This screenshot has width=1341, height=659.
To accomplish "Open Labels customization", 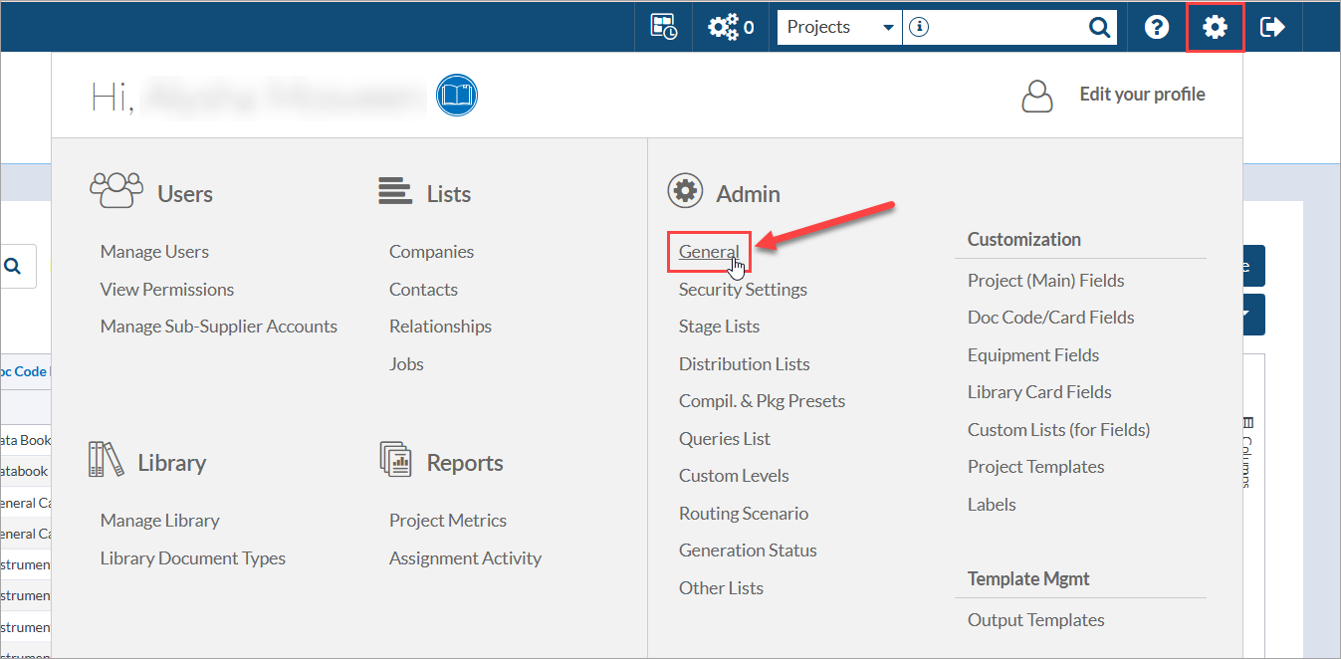I will 992,505.
